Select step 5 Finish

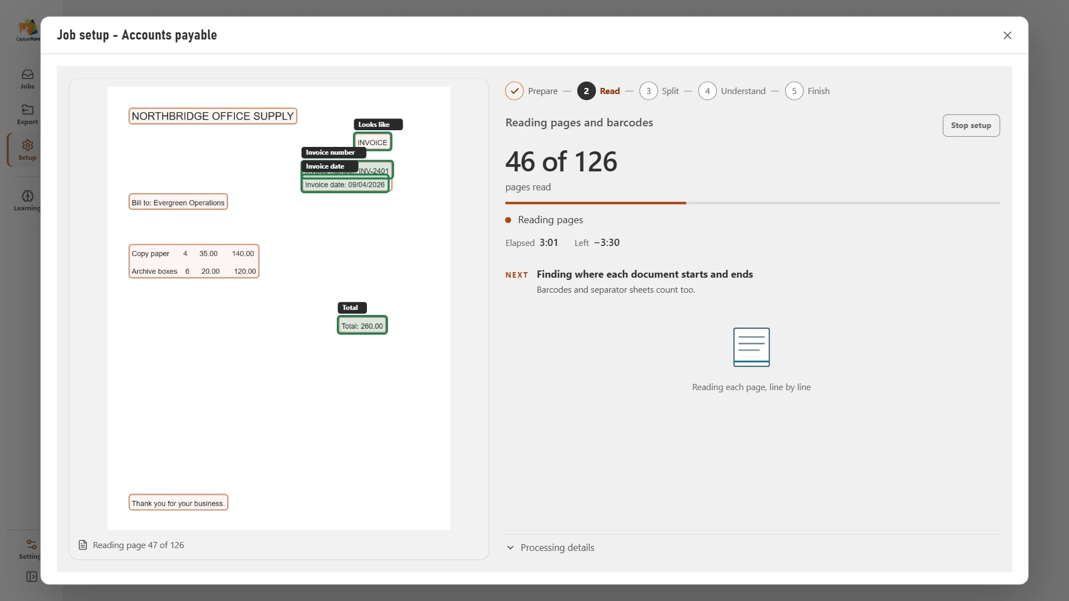point(807,91)
